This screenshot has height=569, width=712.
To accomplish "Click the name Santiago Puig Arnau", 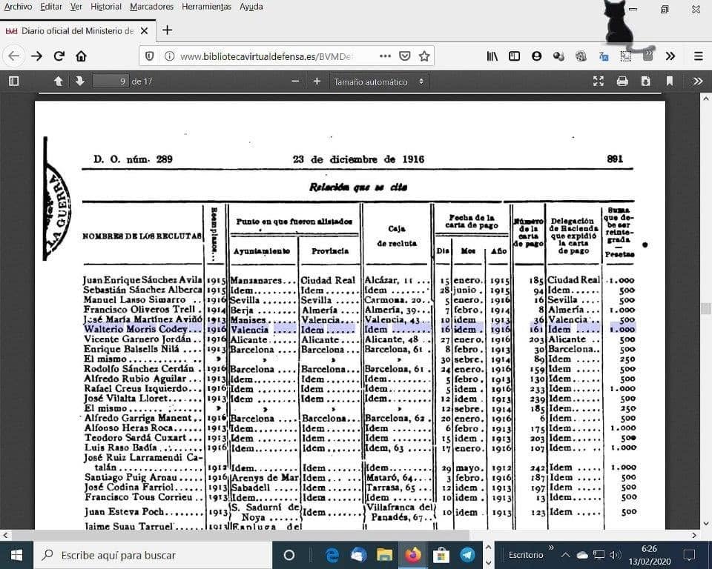I will pos(131,477).
